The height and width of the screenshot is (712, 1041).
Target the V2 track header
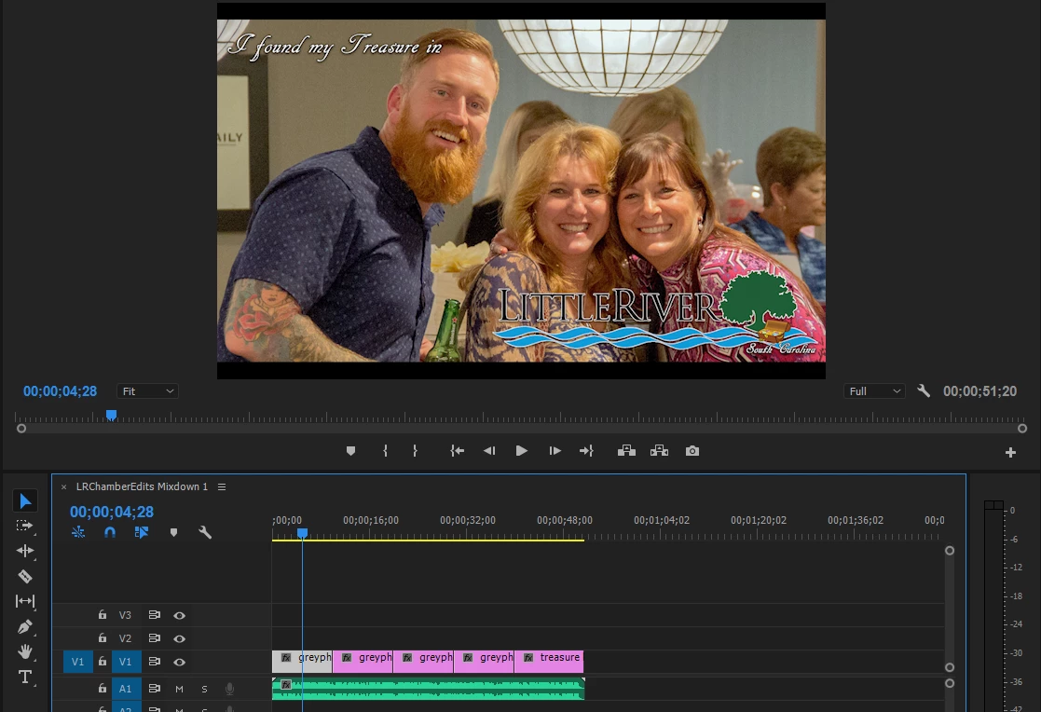126,638
